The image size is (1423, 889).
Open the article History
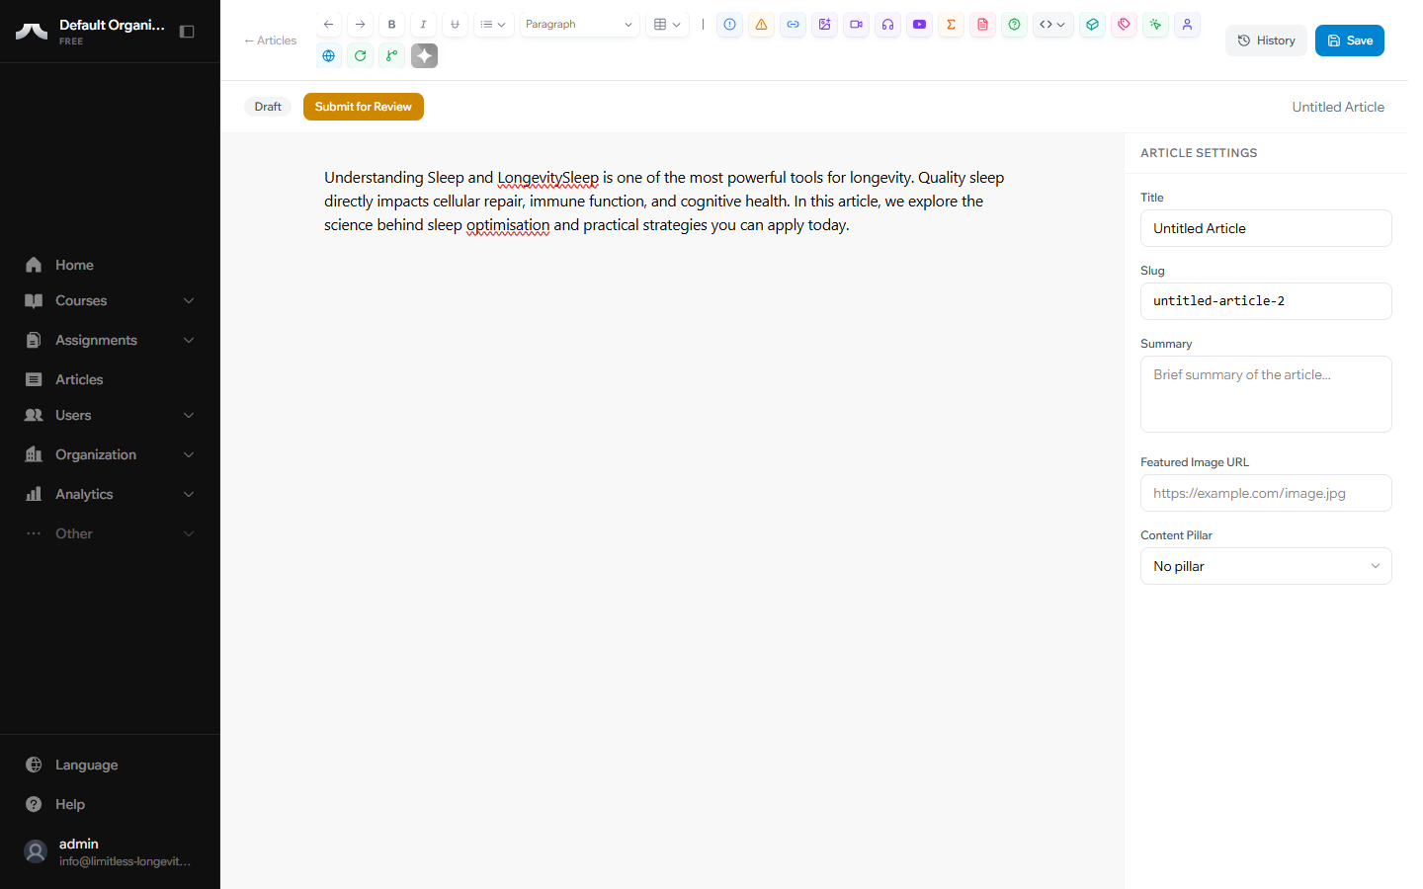coord(1266,40)
